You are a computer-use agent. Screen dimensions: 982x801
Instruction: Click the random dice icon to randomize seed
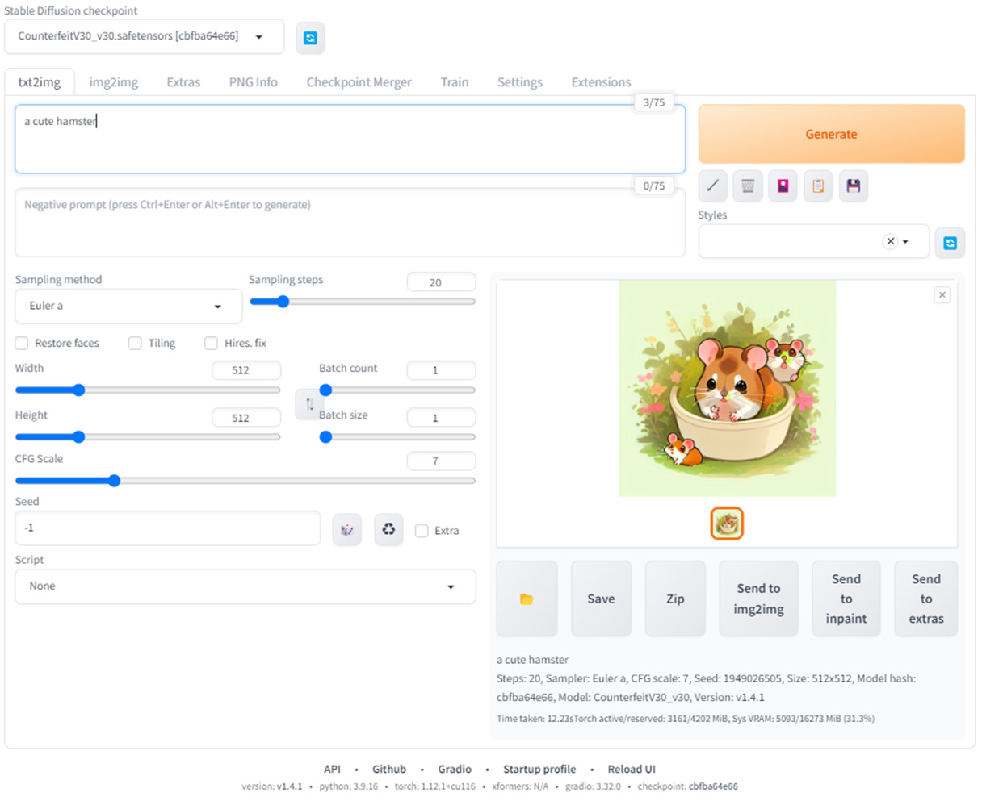[x=347, y=528]
